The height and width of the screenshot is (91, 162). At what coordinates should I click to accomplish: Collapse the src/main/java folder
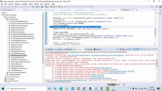4,17
